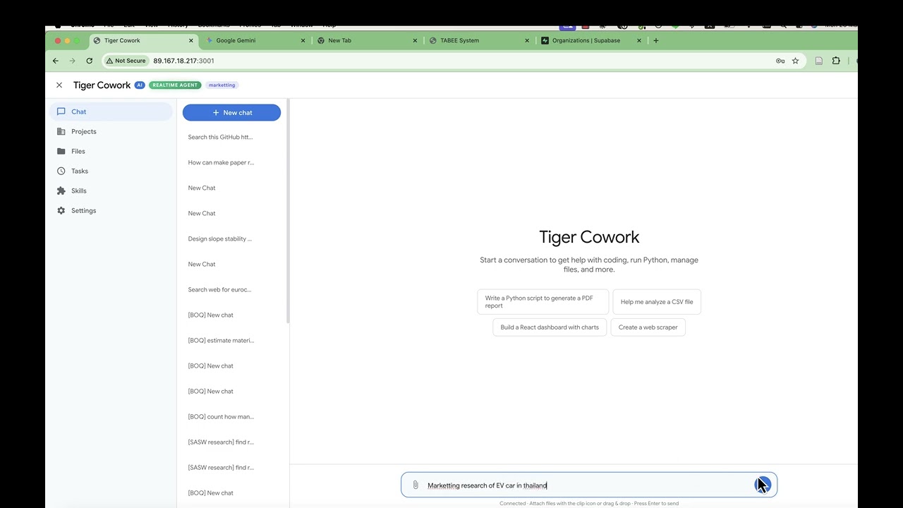Viewport: 903px width, 508px height.
Task: Open the '[BOQ] count how man...' chat
Action: (x=231, y=416)
